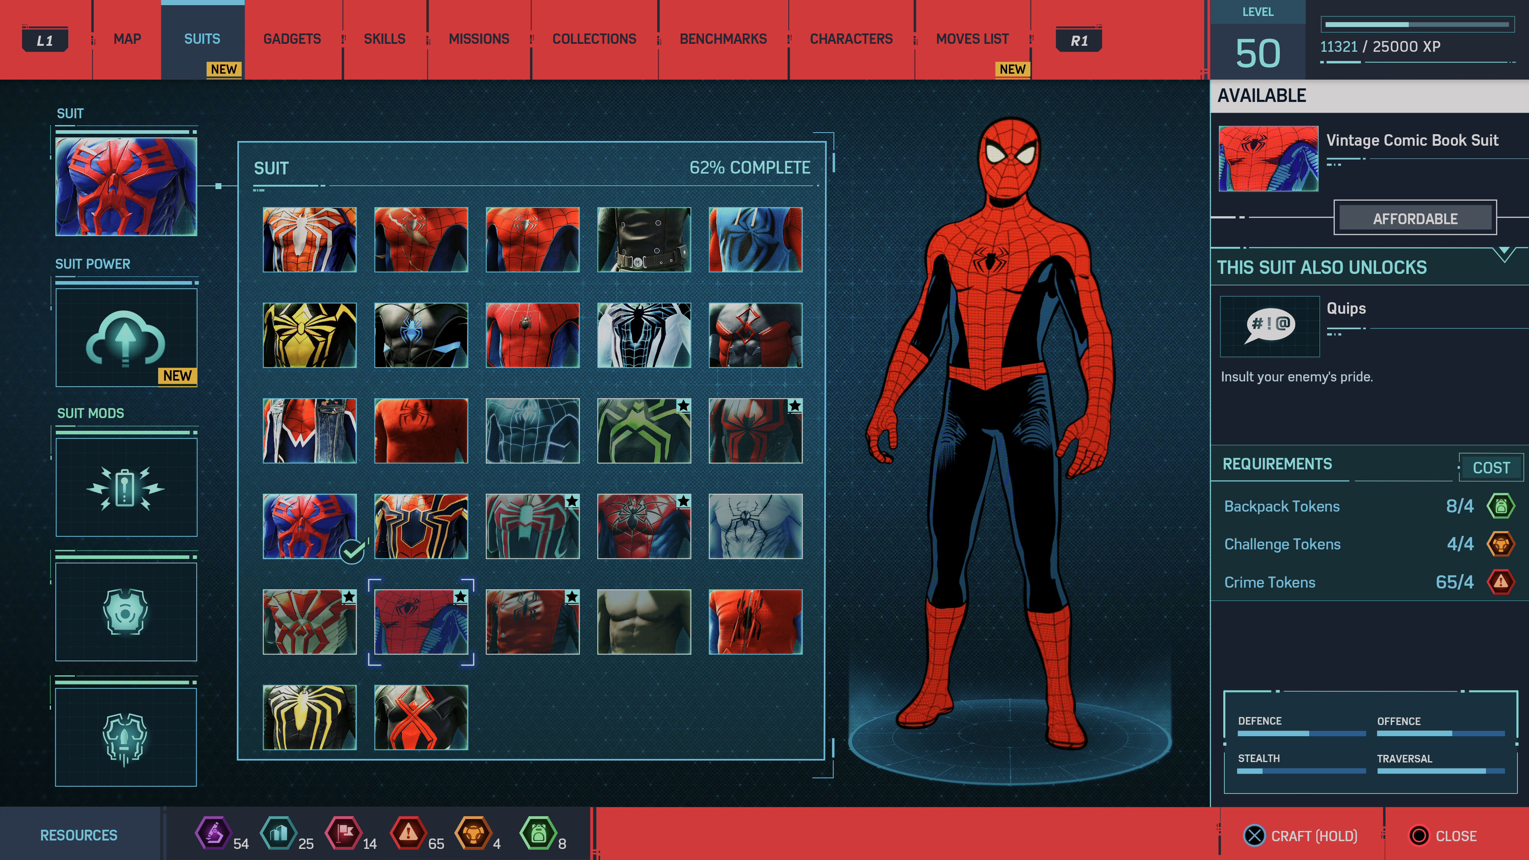Open the CHARACTERS tab
The image size is (1529, 860).
(851, 39)
